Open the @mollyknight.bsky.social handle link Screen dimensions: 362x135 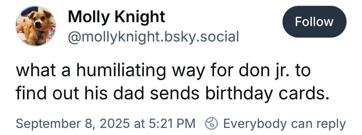pyautogui.click(x=153, y=37)
